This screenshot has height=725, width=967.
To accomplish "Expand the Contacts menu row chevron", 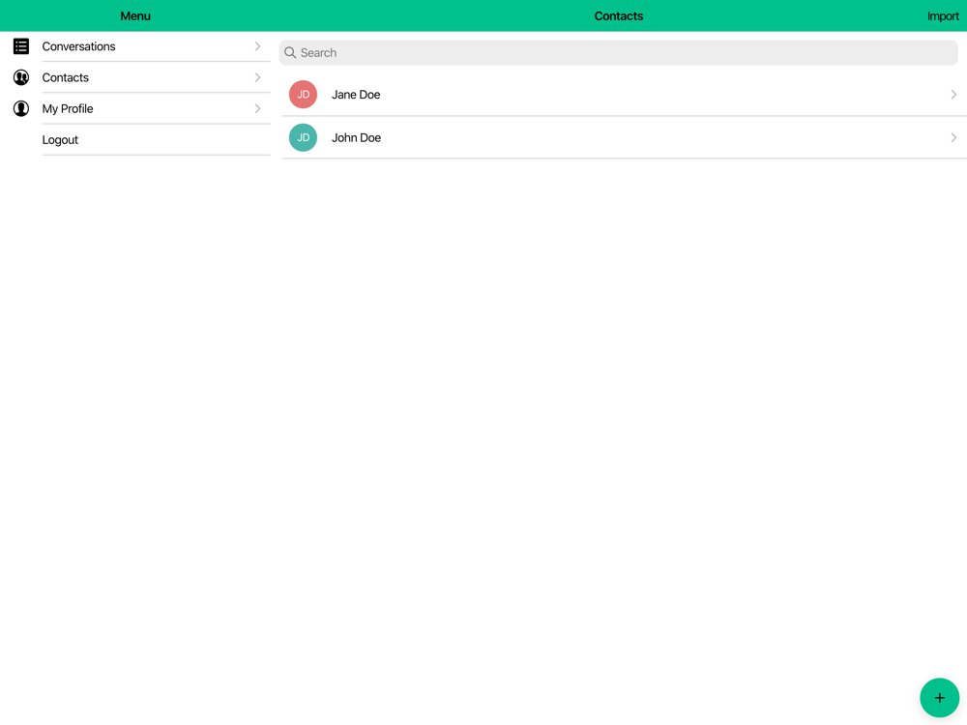I will tap(258, 77).
